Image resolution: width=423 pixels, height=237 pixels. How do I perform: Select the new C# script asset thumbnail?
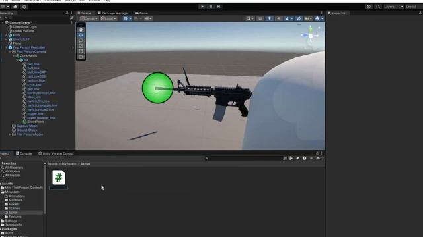click(x=59, y=177)
